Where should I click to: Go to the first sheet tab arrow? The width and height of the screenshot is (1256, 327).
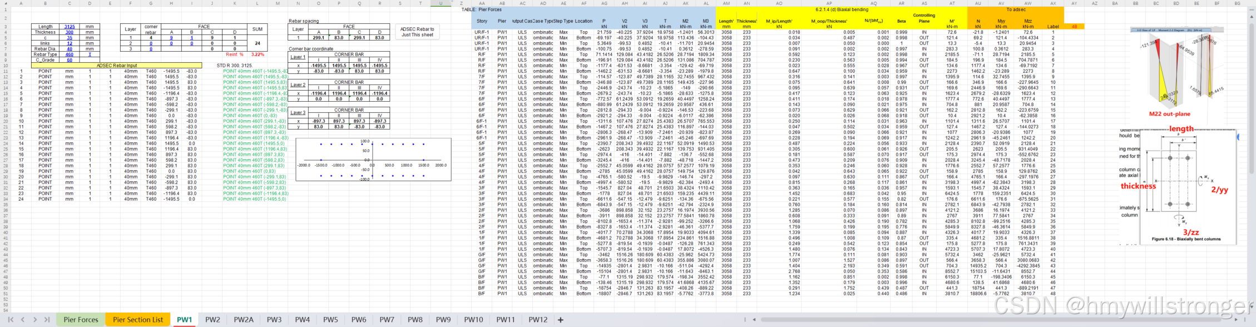tap(10, 320)
